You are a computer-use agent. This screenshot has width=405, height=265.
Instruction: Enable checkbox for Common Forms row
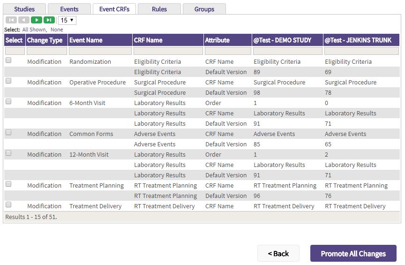[x=8, y=133]
